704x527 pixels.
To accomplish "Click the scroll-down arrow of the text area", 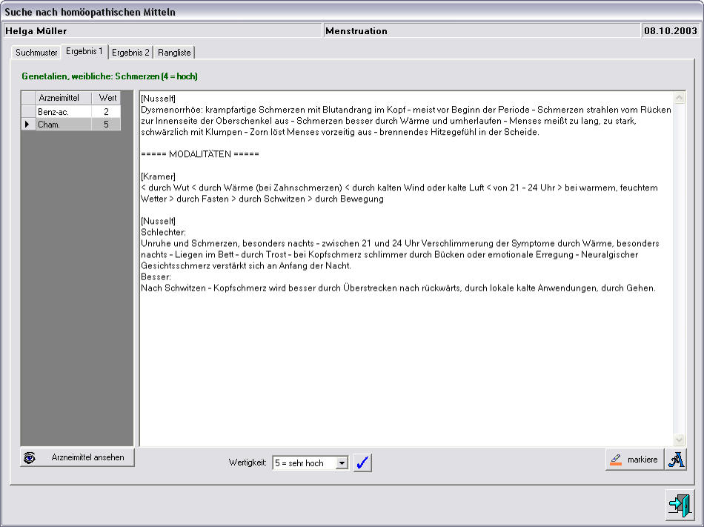I will (x=679, y=439).
